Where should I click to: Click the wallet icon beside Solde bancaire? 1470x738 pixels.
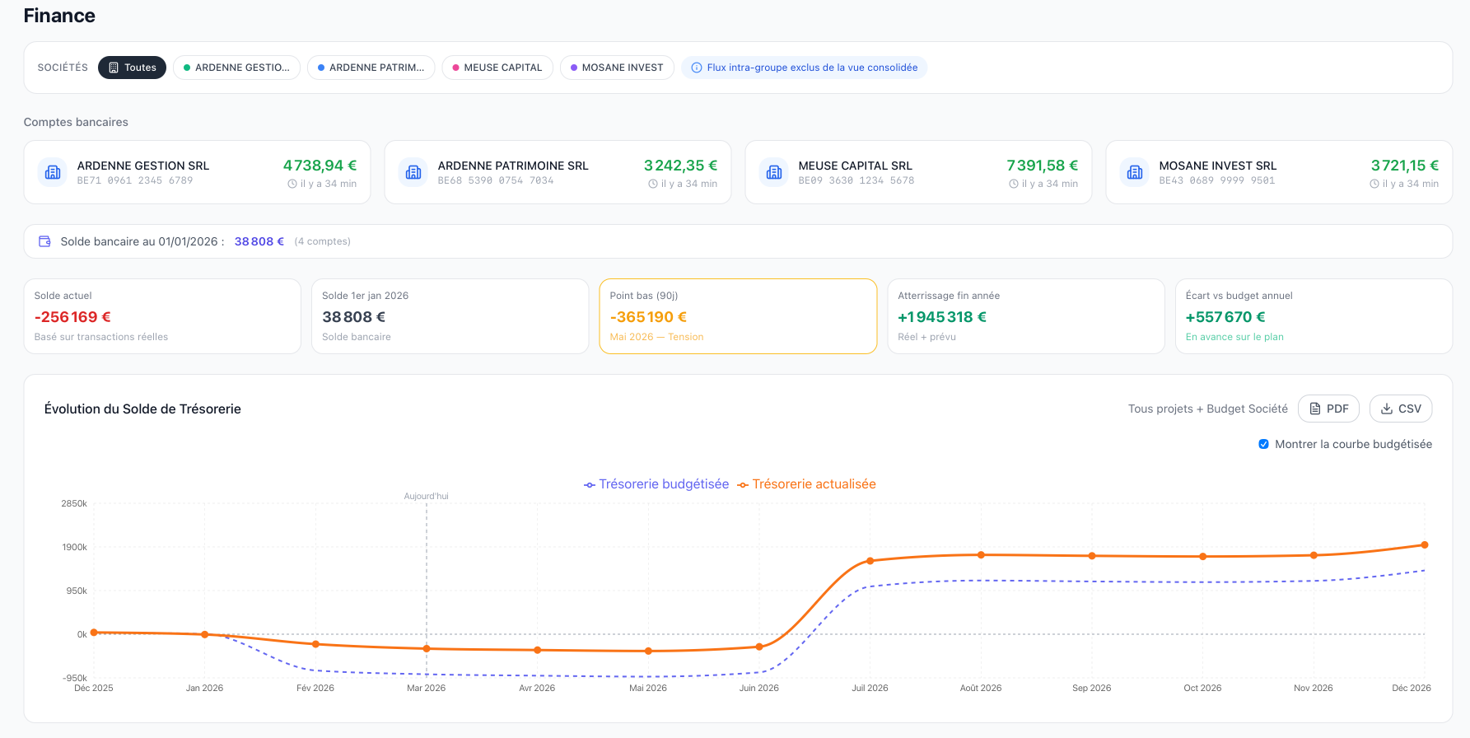point(45,241)
